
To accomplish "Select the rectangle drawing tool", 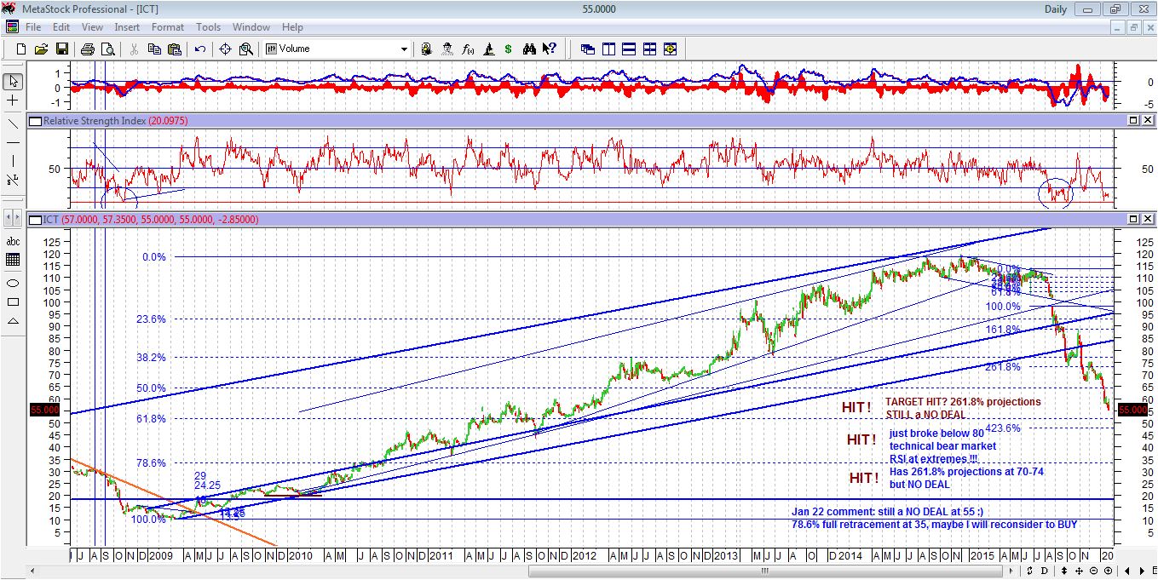I will tap(13, 302).
